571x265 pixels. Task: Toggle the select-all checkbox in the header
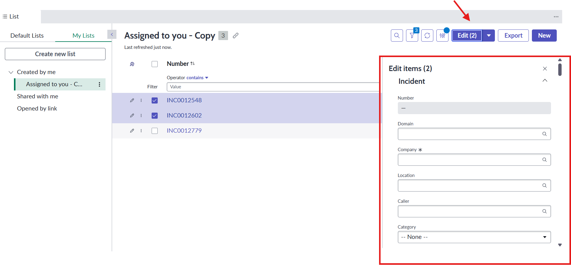point(155,64)
